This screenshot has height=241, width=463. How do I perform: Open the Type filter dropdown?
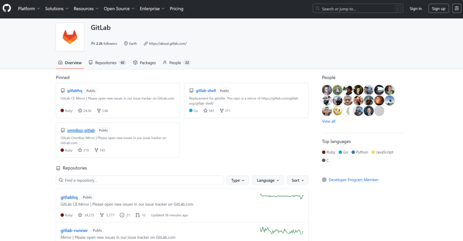tap(238, 180)
